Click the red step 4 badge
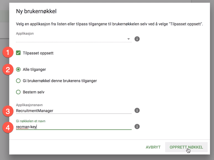The height and width of the screenshot is (160, 214). (8, 127)
